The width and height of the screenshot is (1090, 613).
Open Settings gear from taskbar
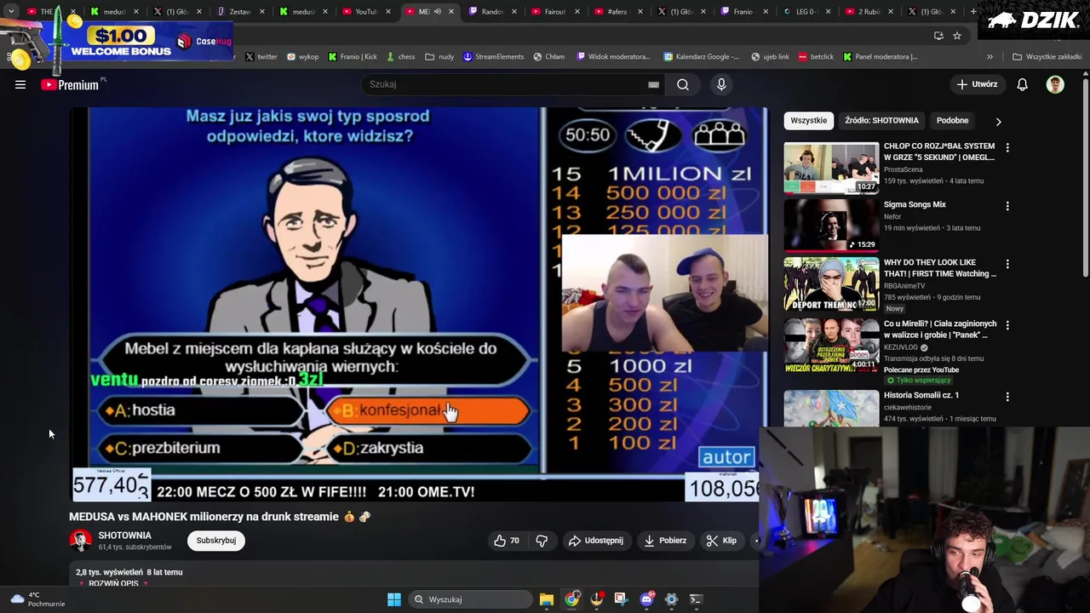(671, 599)
